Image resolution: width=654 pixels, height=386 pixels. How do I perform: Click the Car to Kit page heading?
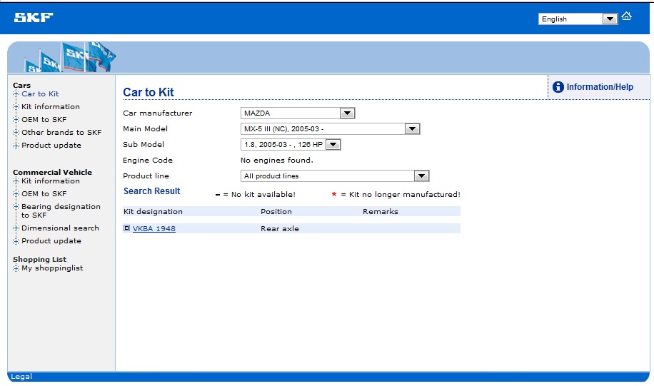(x=149, y=92)
